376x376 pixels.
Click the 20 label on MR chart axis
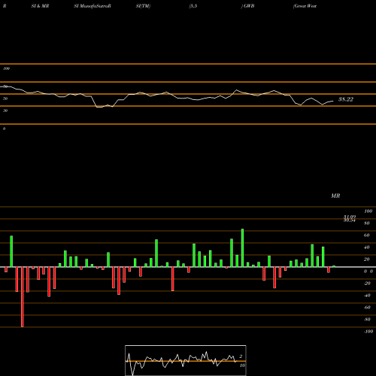(367, 259)
